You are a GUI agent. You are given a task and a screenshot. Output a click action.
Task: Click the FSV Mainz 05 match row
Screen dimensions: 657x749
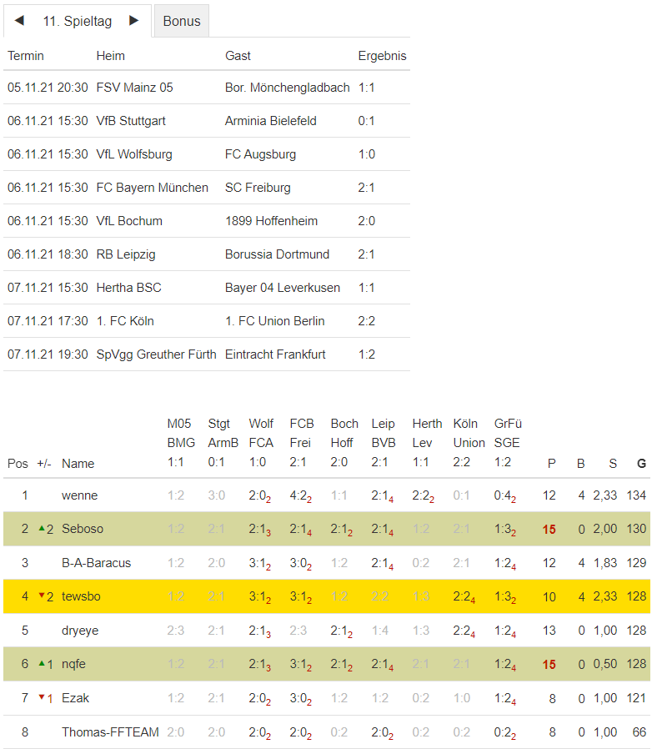tap(206, 88)
